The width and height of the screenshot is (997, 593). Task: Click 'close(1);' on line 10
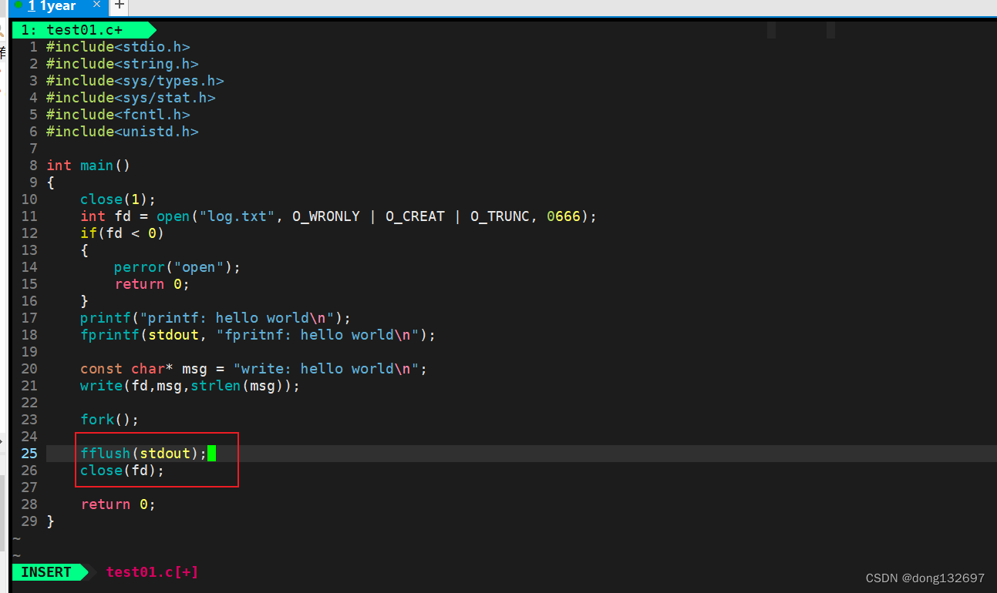pyautogui.click(x=118, y=199)
